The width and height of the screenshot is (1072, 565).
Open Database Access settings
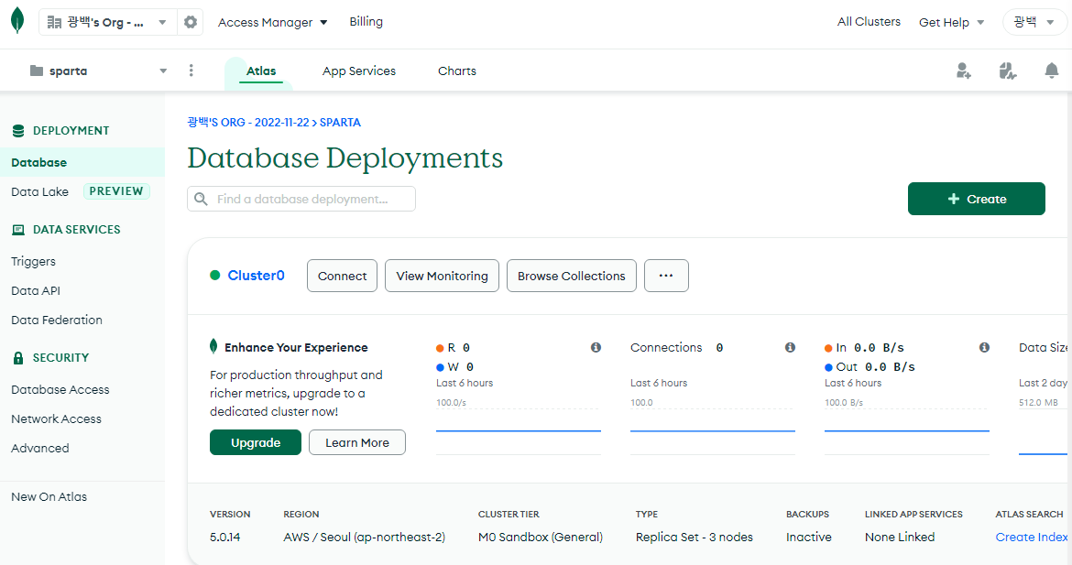point(60,389)
